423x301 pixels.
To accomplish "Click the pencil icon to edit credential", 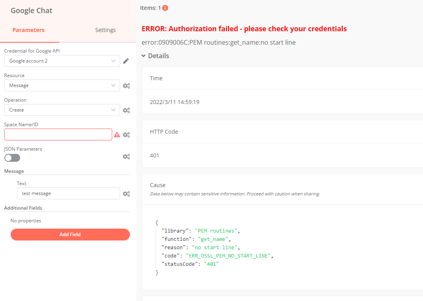I will [126, 61].
